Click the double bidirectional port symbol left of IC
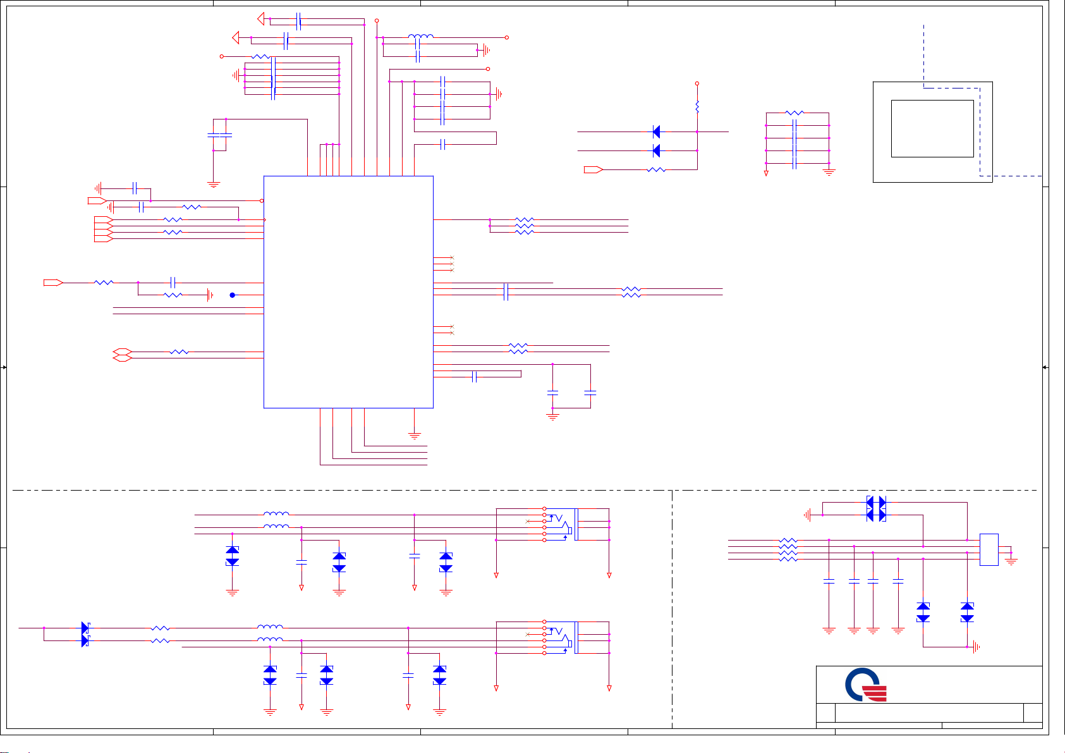Screen dimensions: 1065x753 tap(121, 355)
